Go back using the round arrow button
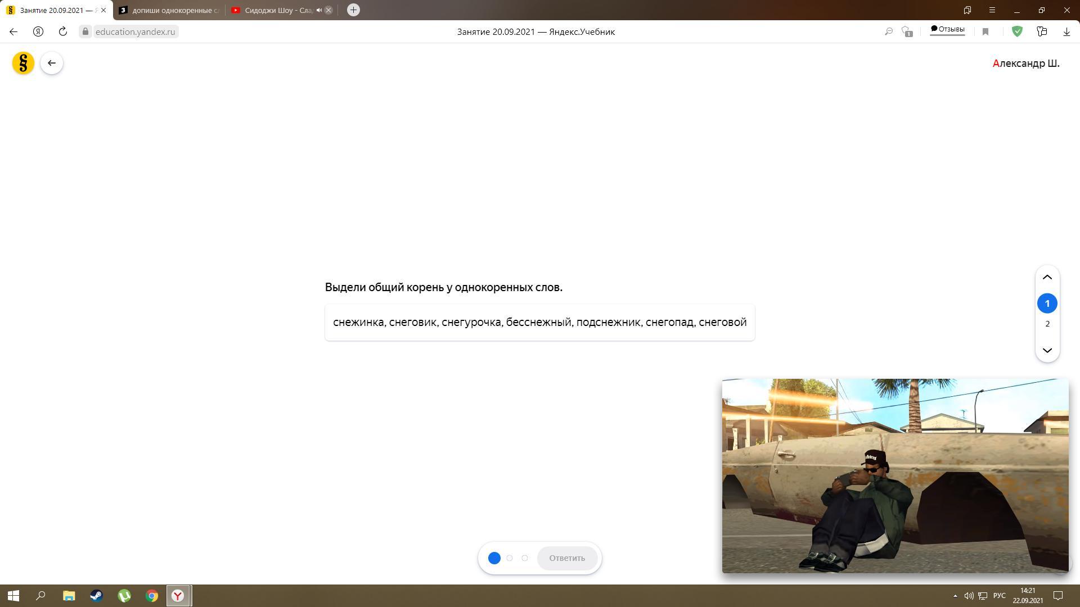This screenshot has width=1080, height=607. [52, 63]
